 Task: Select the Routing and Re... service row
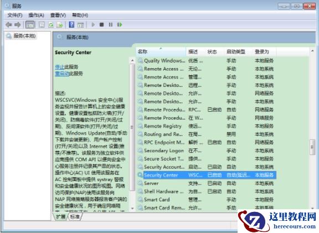pyautogui.click(x=207, y=134)
